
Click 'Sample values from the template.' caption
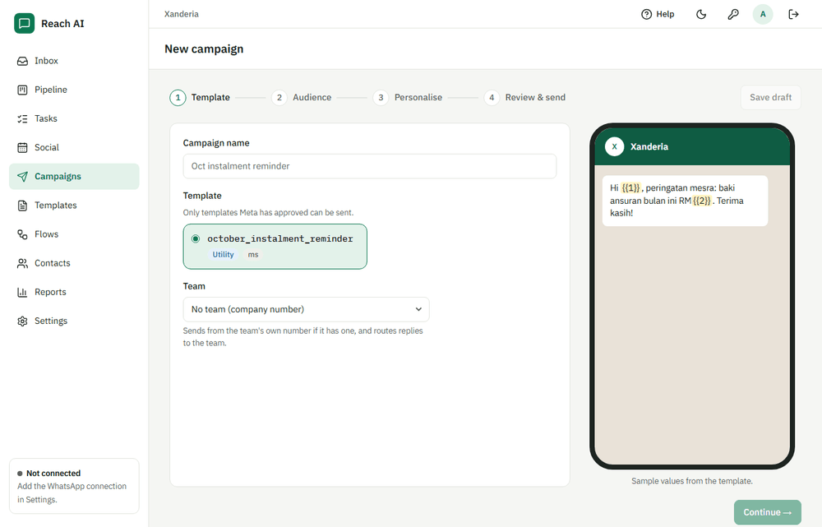point(692,481)
